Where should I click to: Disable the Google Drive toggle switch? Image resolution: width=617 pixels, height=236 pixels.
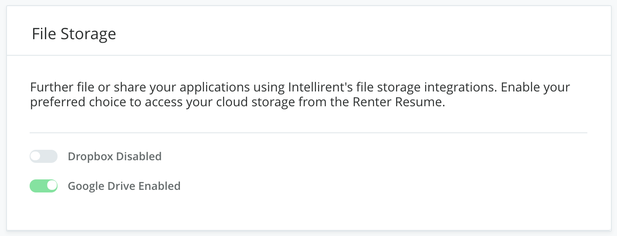(44, 186)
